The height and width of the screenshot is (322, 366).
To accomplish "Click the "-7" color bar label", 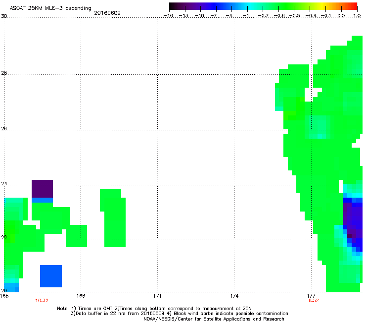I will [x=214, y=16].
